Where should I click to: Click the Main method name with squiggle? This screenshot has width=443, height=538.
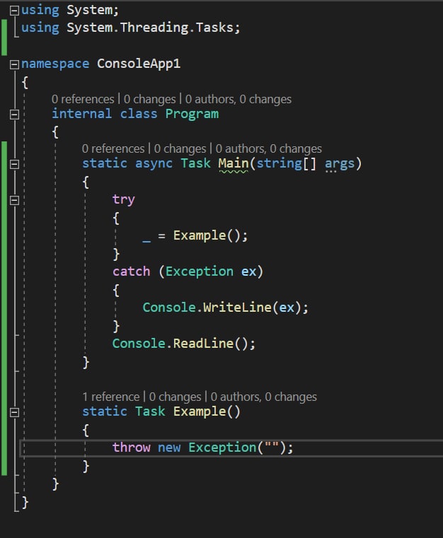pyautogui.click(x=233, y=163)
